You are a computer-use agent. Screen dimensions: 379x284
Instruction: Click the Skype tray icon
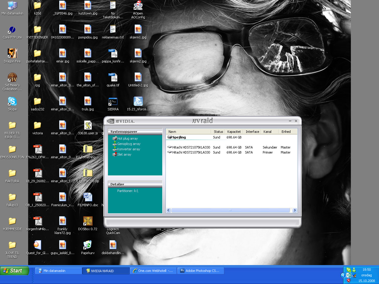coord(349,270)
